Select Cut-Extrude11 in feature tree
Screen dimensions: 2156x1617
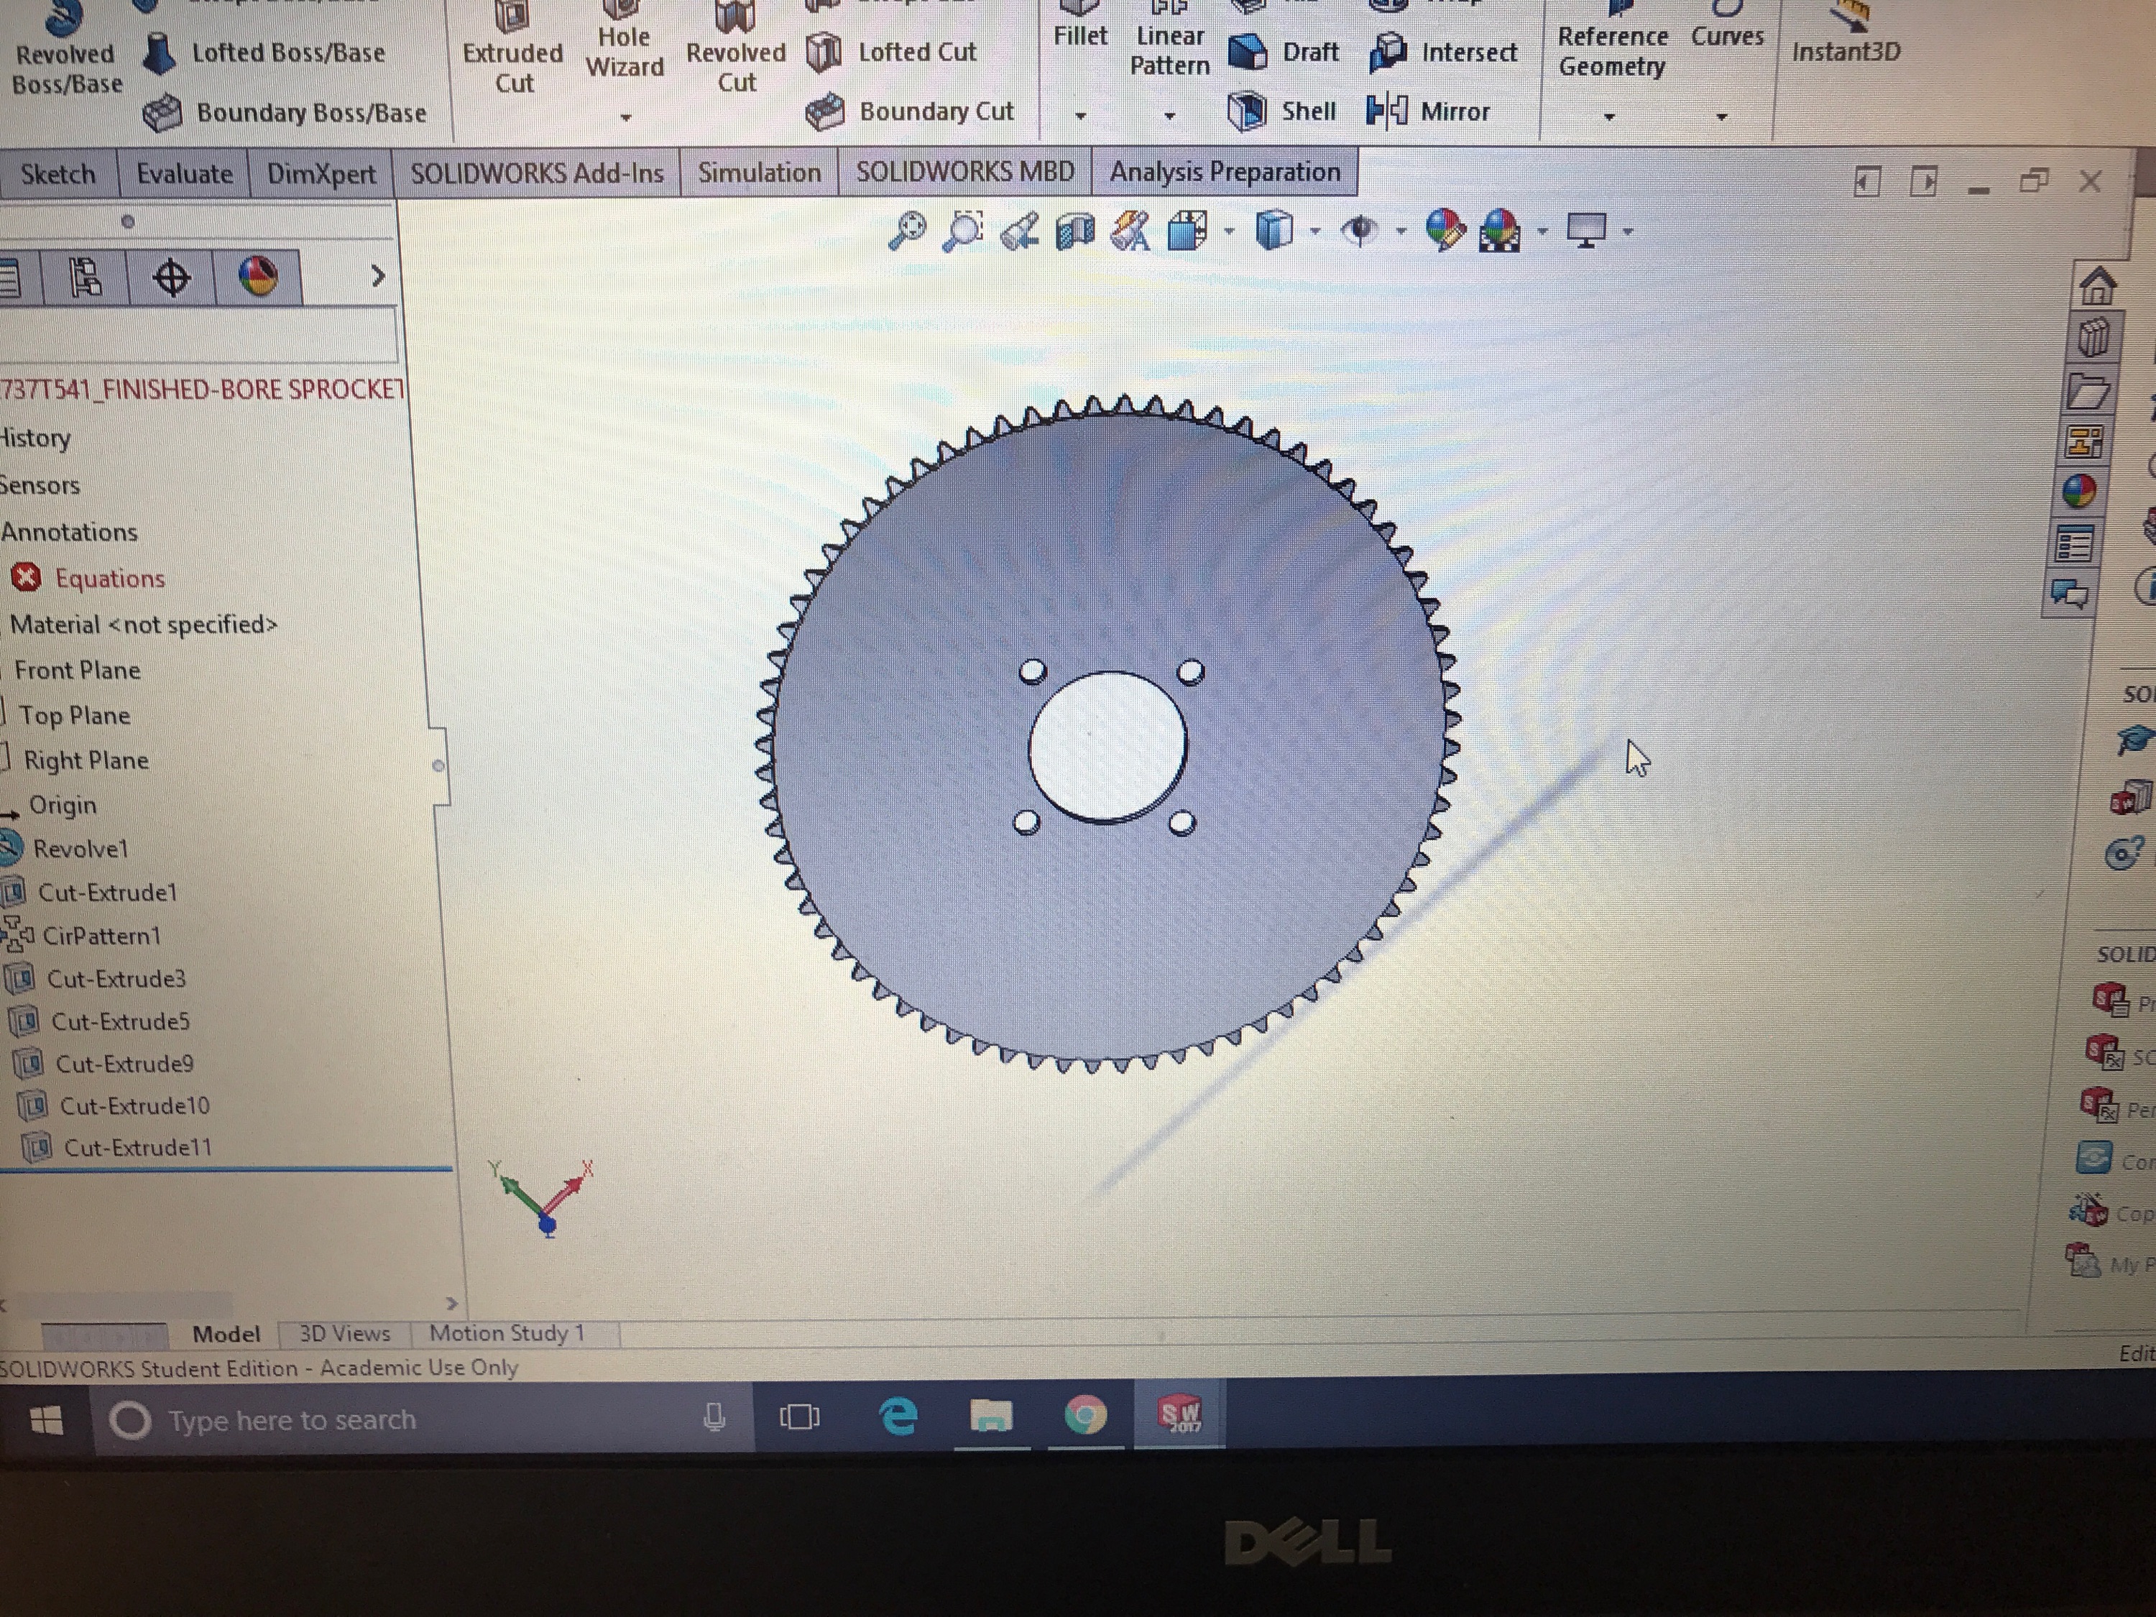point(137,1147)
